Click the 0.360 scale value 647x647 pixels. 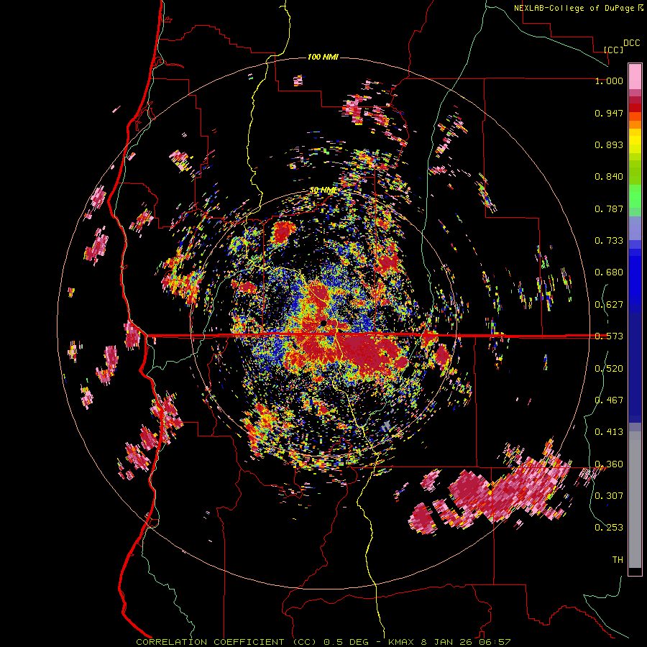(609, 464)
